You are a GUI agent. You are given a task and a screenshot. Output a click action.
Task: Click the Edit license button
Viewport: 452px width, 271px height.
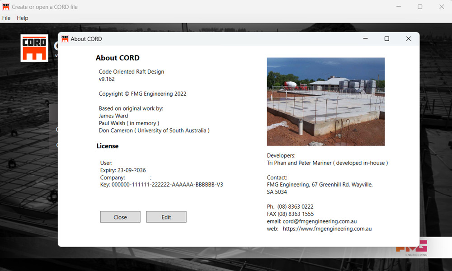coord(166,217)
